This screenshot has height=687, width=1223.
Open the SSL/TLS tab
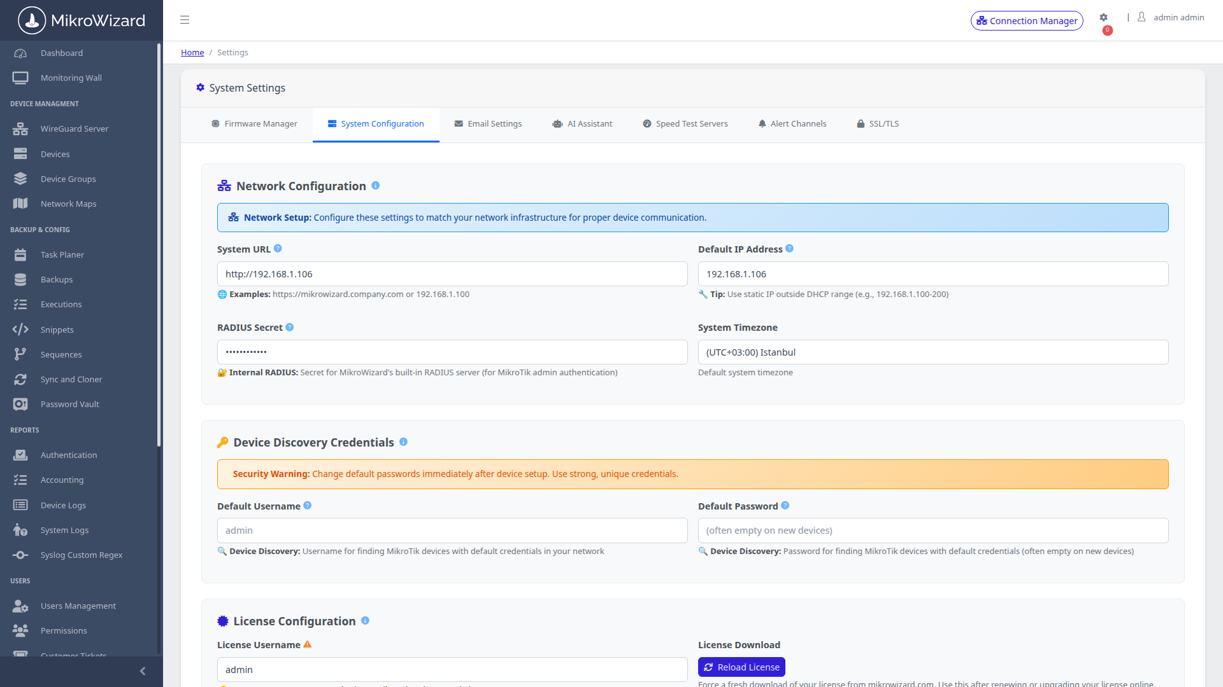878,124
